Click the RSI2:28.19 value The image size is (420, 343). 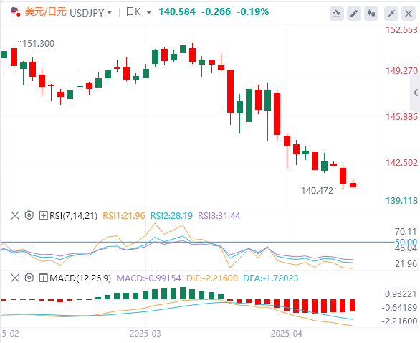pos(171,215)
